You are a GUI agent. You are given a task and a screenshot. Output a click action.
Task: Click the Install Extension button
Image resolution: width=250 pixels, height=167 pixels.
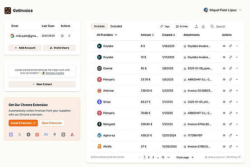[x=23, y=123]
